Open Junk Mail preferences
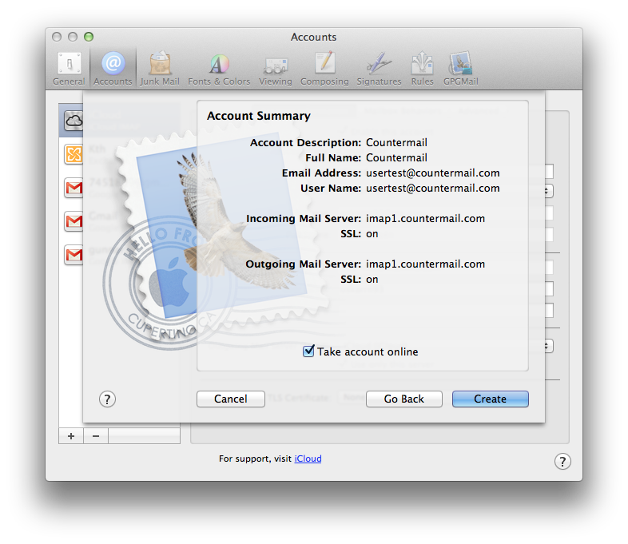This screenshot has width=628, height=544. pyautogui.click(x=160, y=69)
